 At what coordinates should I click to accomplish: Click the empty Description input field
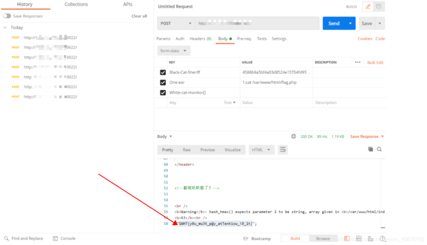pyautogui.click(x=349, y=102)
